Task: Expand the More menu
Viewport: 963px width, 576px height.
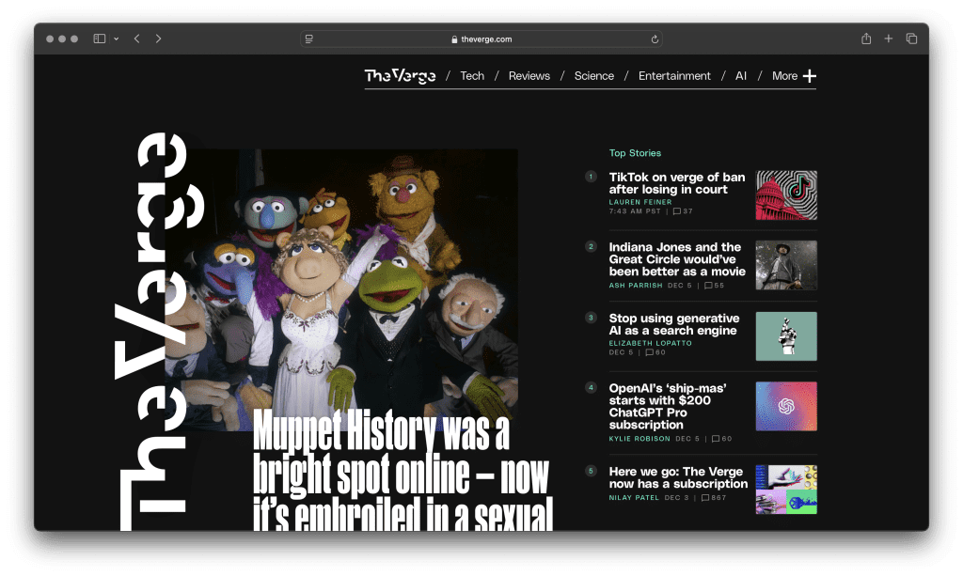Action: [x=794, y=76]
